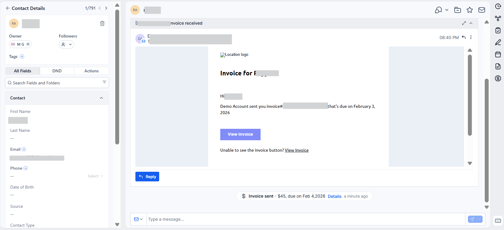
Task: Switch to the DND tab
Action: click(57, 71)
